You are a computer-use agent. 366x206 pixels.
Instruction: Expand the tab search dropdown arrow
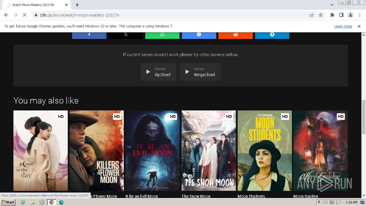[332, 5]
